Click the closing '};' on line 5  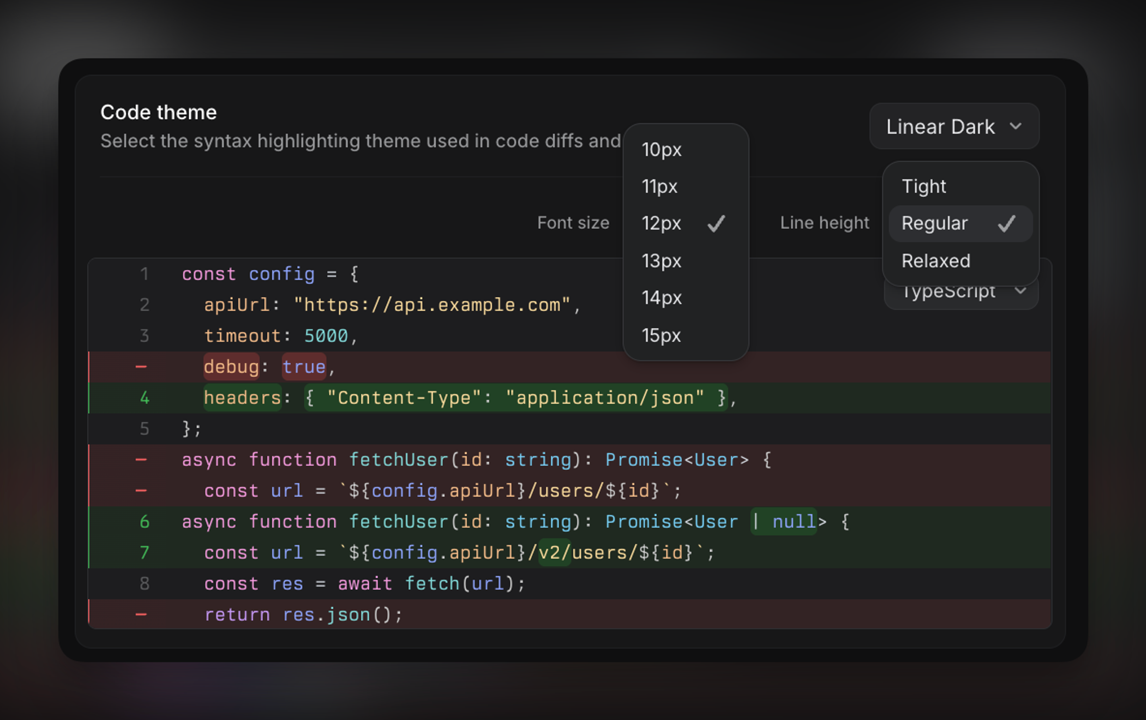coord(192,429)
